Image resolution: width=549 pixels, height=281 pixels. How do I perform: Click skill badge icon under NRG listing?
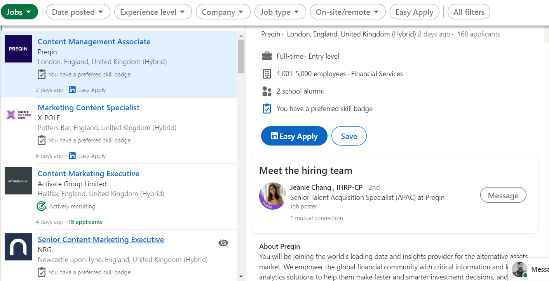[42, 272]
